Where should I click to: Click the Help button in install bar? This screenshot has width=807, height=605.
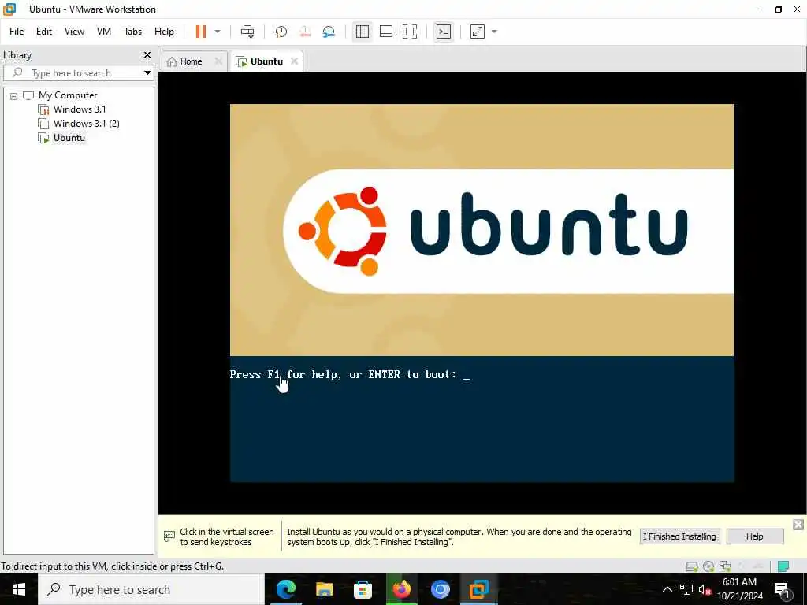pos(754,536)
